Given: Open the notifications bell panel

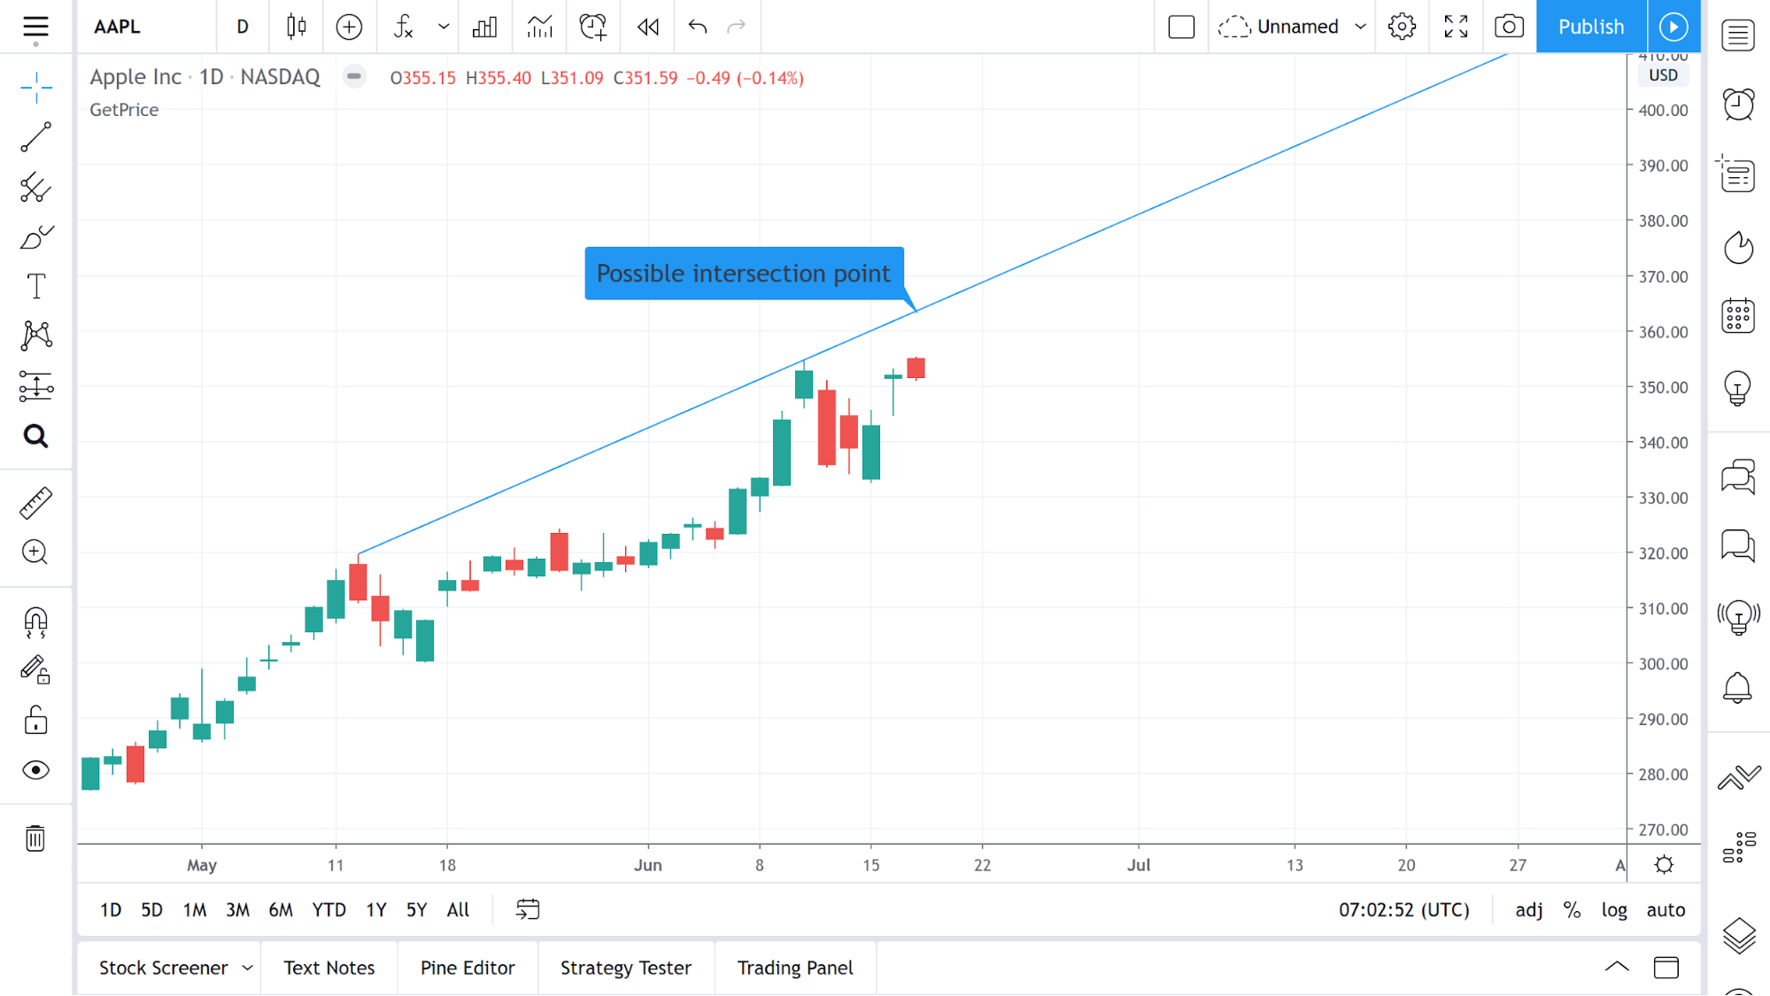Looking at the screenshot, I should (x=1738, y=687).
